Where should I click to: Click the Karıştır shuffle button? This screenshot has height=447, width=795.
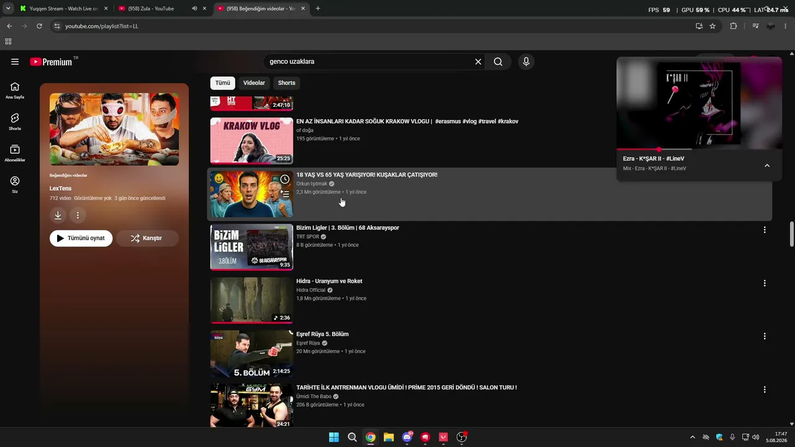point(147,238)
